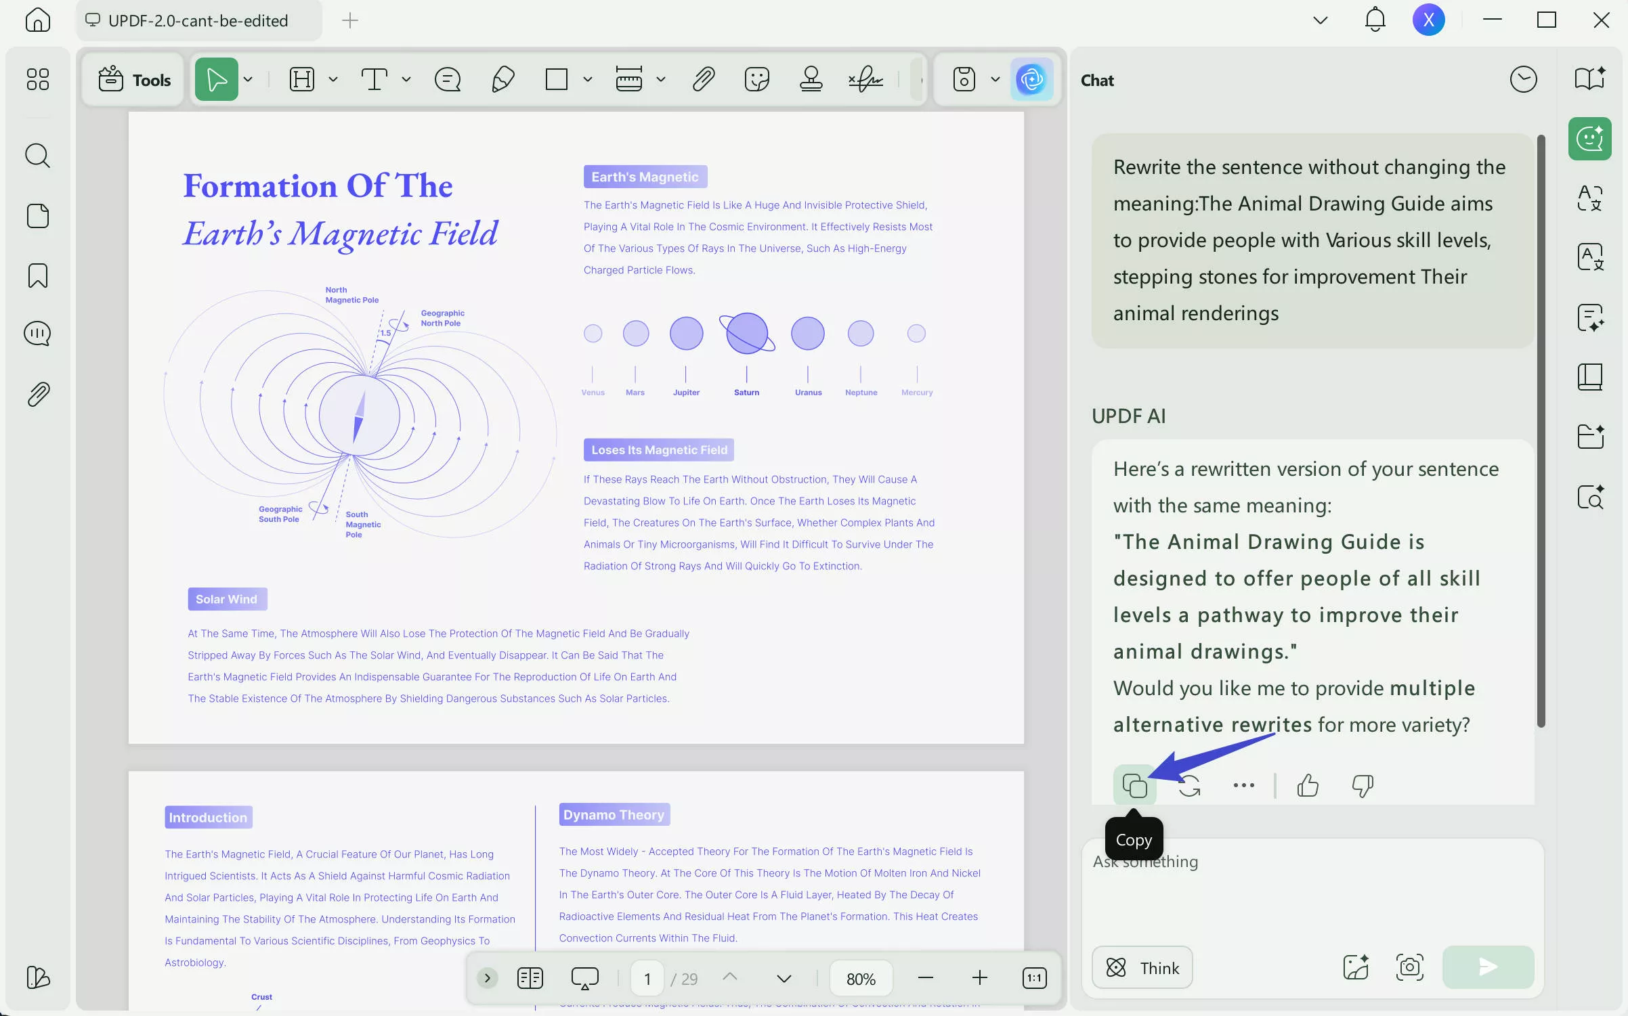Image resolution: width=1628 pixels, height=1016 pixels.
Task: Open the 80% zoom level dropdown
Action: [x=861, y=979]
